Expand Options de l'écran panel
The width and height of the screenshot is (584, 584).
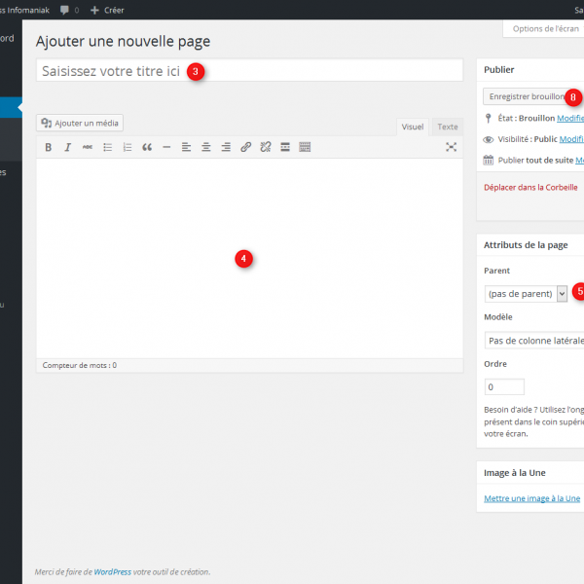coord(543,29)
